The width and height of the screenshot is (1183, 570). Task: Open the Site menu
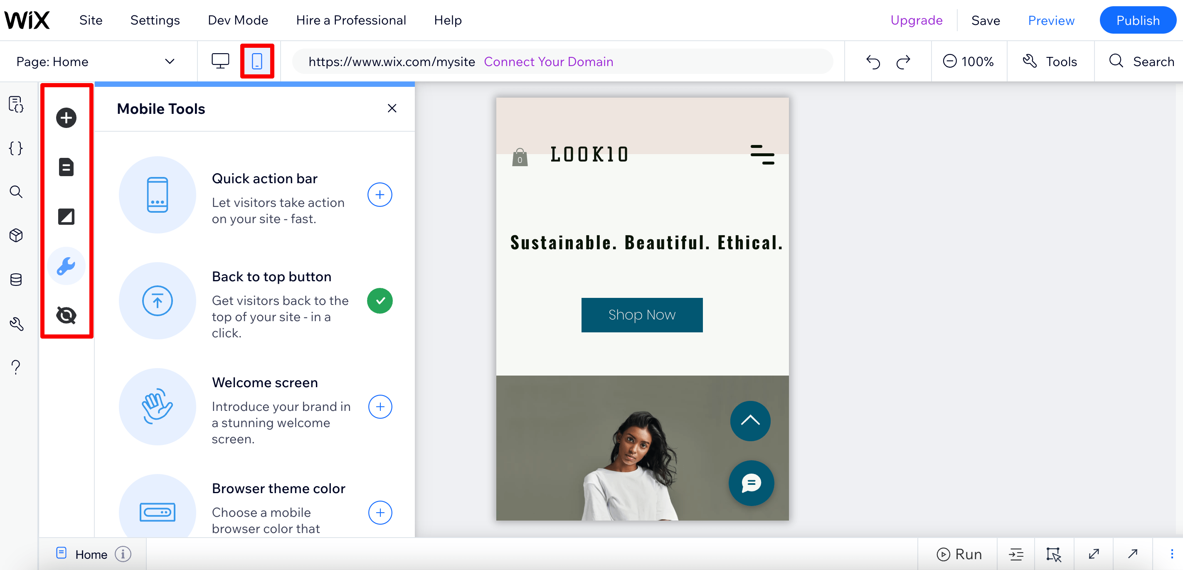[x=91, y=20]
